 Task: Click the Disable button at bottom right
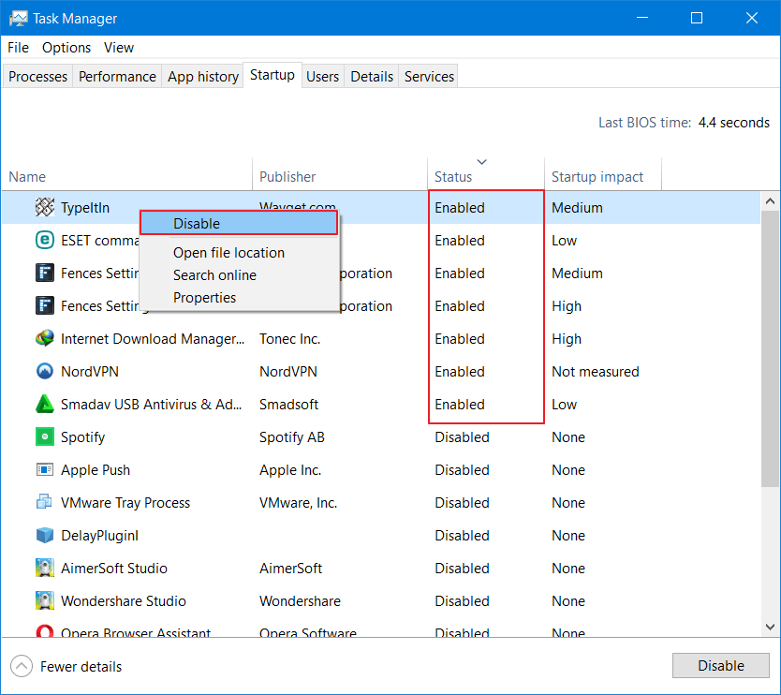click(x=720, y=666)
